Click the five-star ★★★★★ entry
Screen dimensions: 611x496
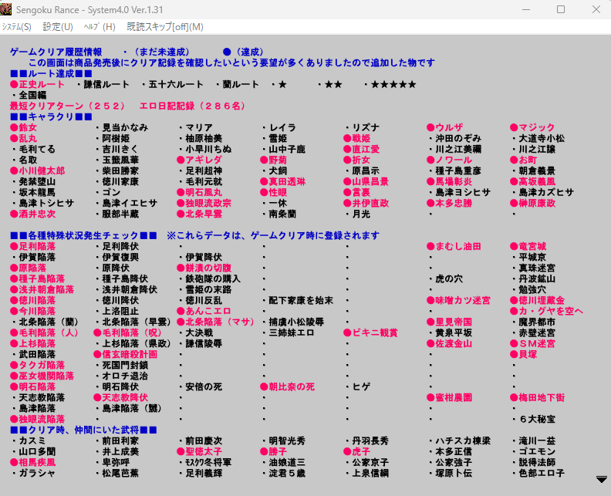click(x=390, y=85)
